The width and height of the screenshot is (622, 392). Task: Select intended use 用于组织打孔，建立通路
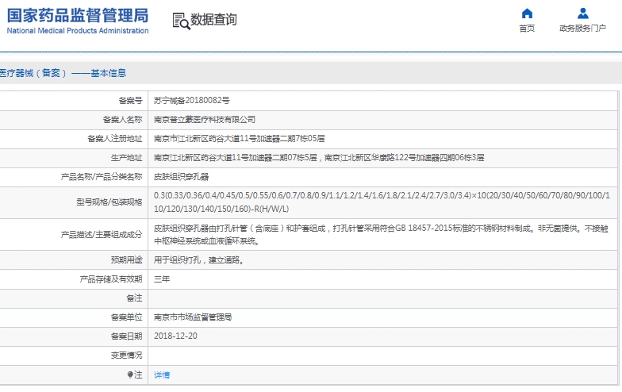pos(198,260)
